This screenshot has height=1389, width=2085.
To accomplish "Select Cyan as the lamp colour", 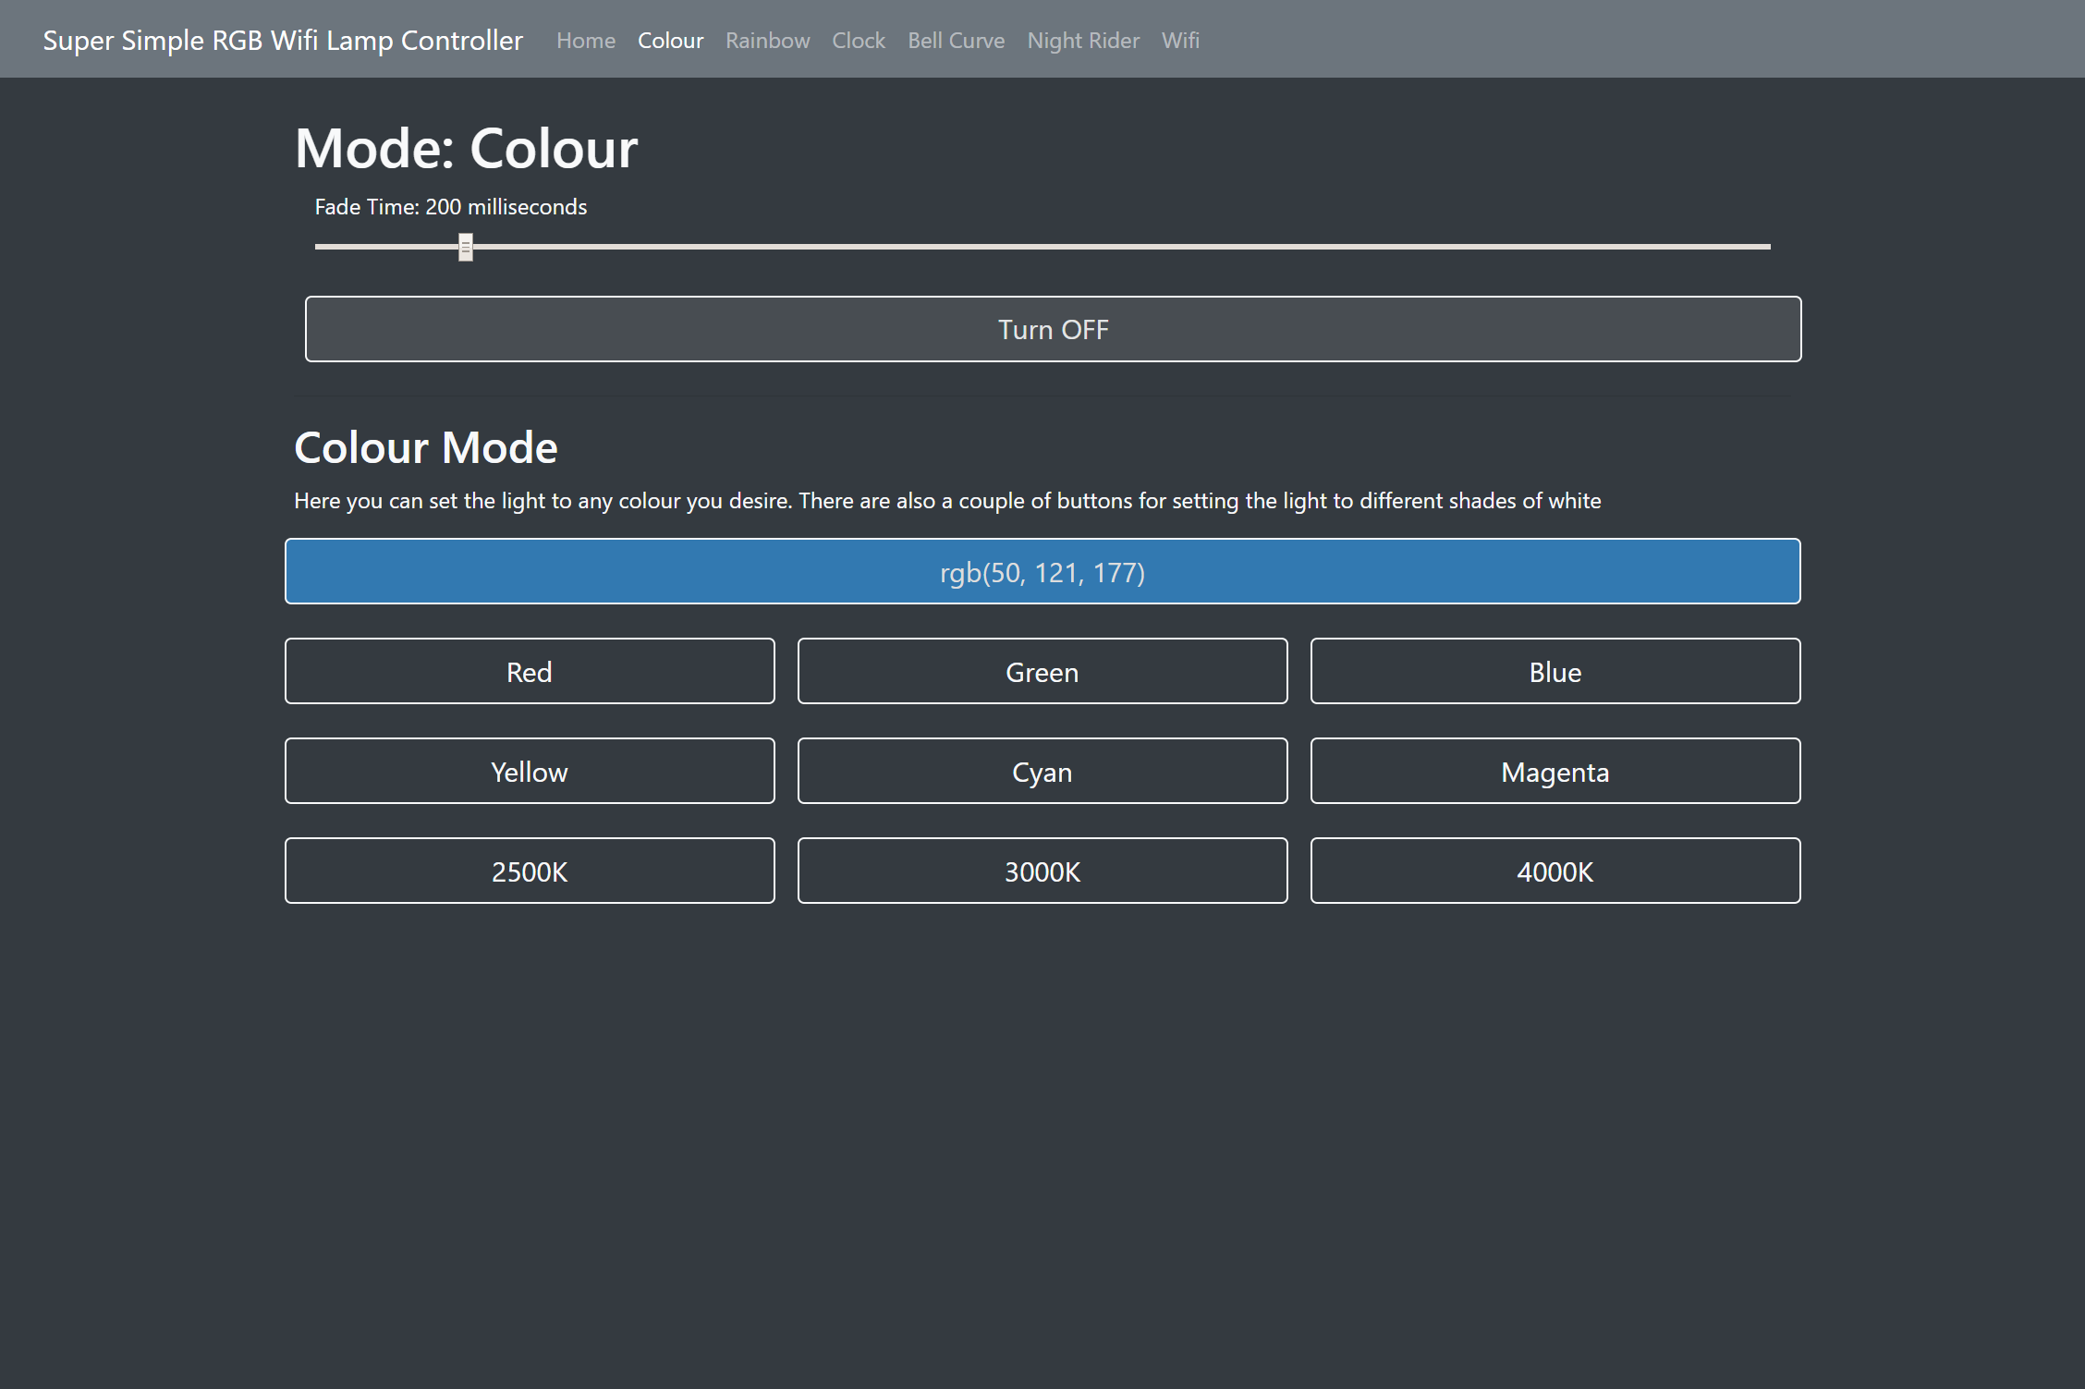I will (x=1042, y=772).
